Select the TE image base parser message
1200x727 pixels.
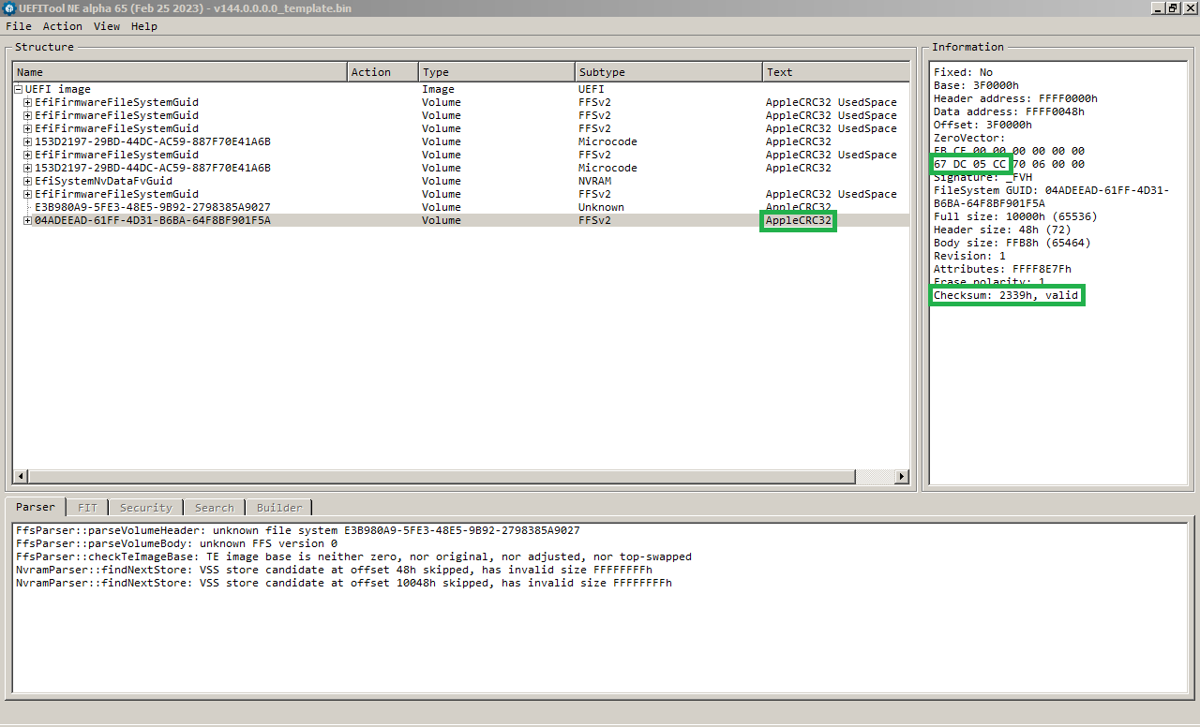353,556
